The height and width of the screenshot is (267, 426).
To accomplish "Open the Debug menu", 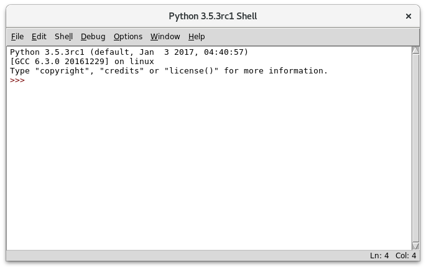I will tap(93, 37).
